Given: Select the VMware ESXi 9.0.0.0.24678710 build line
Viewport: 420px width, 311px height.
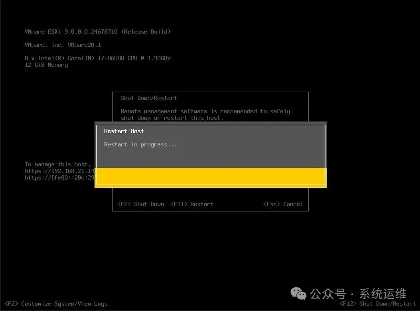Looking at the screenshot, I should pos(97,32).
